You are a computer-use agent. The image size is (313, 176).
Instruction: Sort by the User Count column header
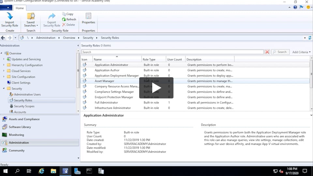(174, 60)
